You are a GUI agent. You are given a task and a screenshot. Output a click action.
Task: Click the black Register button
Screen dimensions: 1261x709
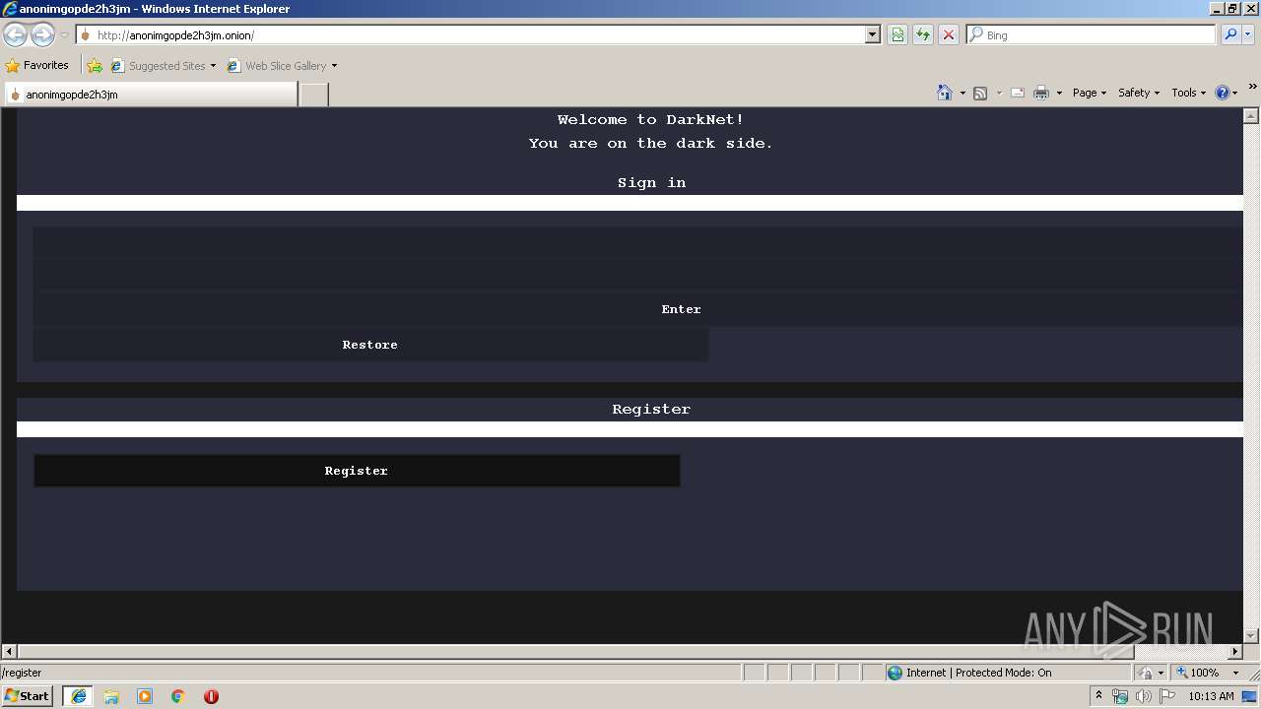[357, 471]
